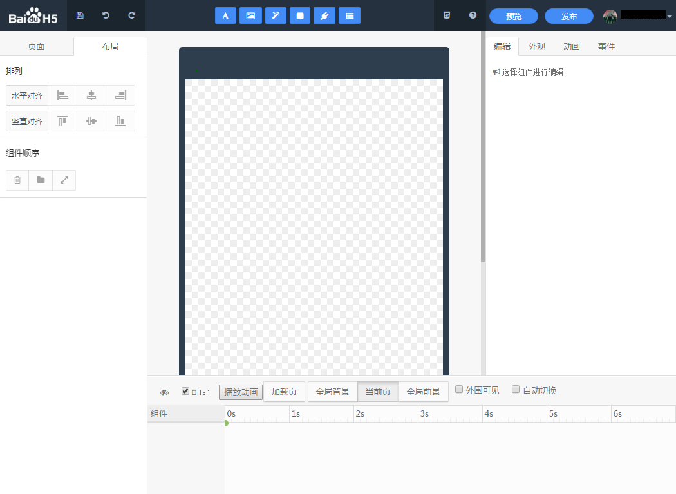
Task: Toggle the eye visibility icon
Action: tap(164, 392)
